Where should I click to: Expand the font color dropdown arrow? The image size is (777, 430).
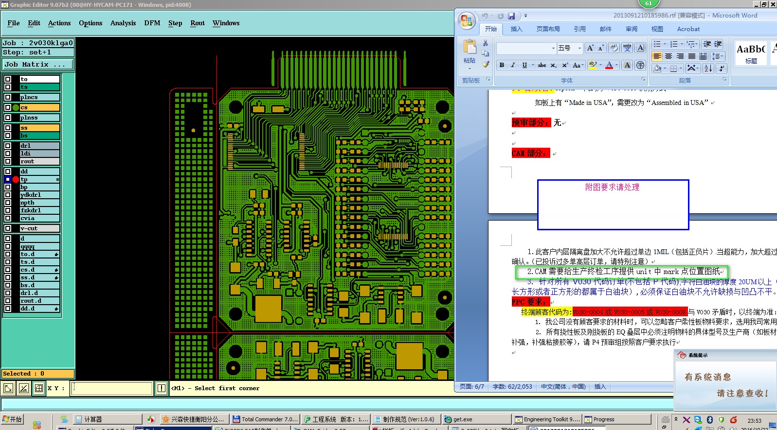click(617, 65)
